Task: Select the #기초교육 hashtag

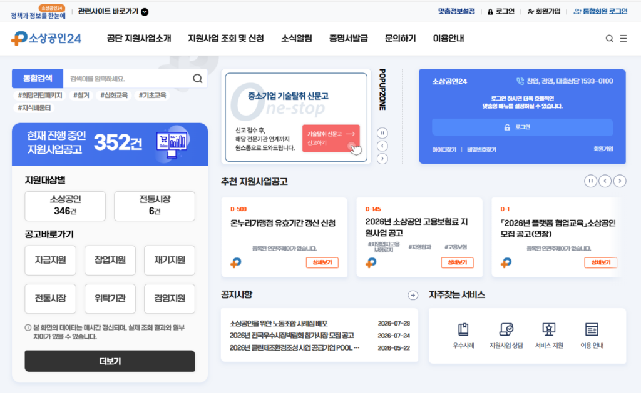Action: [152, 96]
